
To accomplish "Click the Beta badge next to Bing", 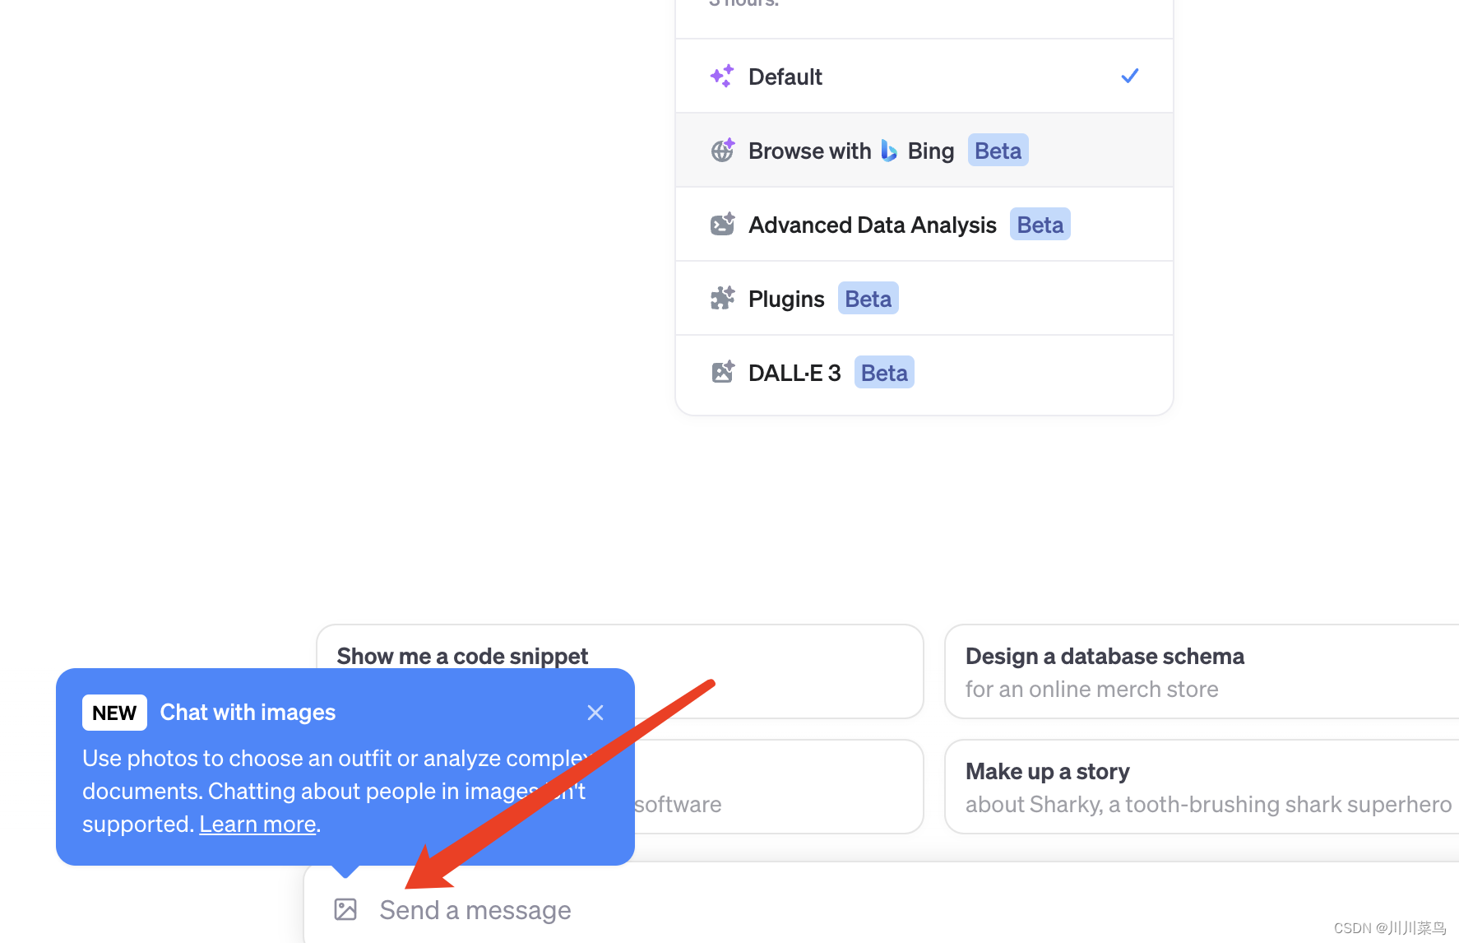I will 998,151.
